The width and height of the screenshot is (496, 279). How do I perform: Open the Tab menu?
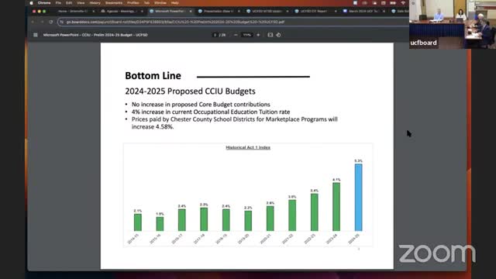(x=146, y=3)
